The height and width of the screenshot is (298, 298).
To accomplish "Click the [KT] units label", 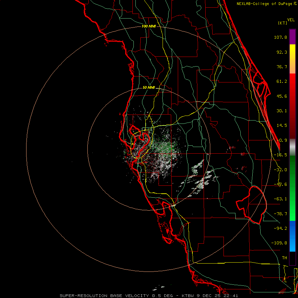I will click(283, 23).
